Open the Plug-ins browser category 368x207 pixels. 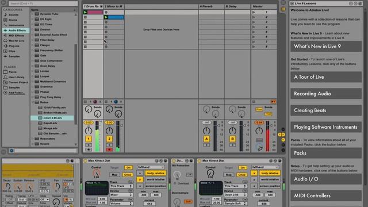pos(14,46)
